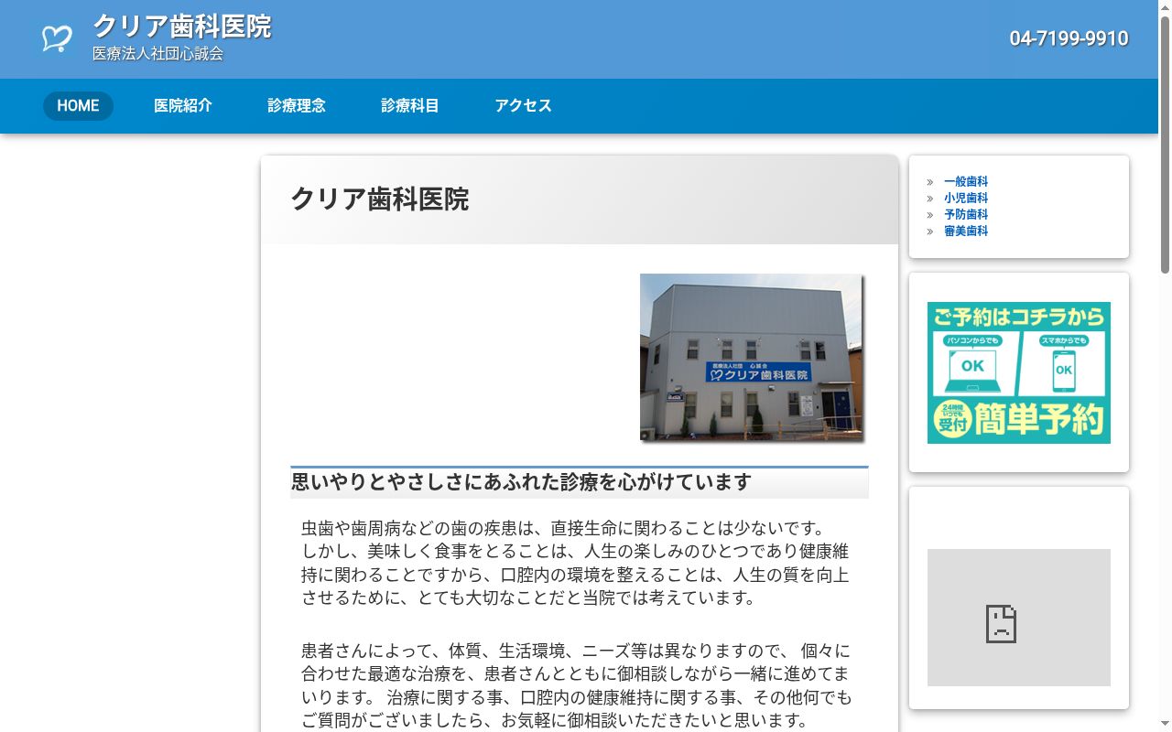1172x732 pixels.
Task: Follow the 予防歯科 sidebar link
Action: click(x=966, y=215)
